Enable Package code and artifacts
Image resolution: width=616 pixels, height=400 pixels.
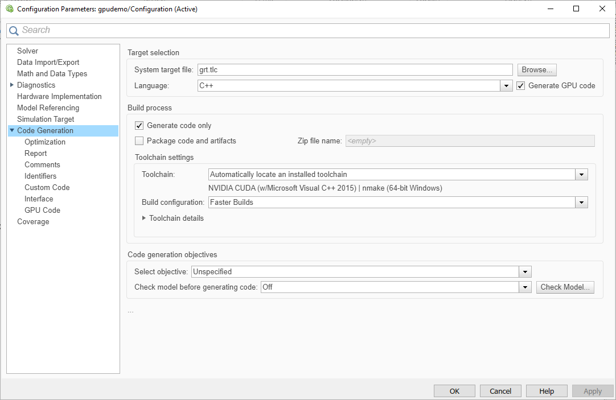pyautogui.click(x=139, y=141)
